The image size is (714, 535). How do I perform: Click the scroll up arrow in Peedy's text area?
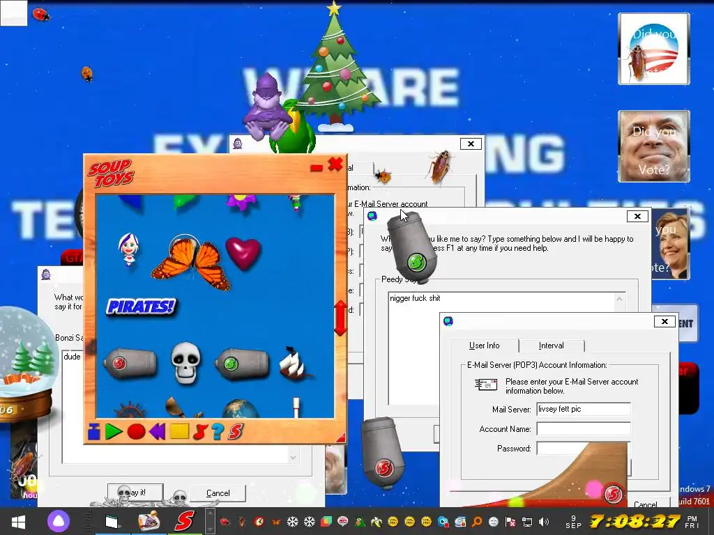pos(619,299)
